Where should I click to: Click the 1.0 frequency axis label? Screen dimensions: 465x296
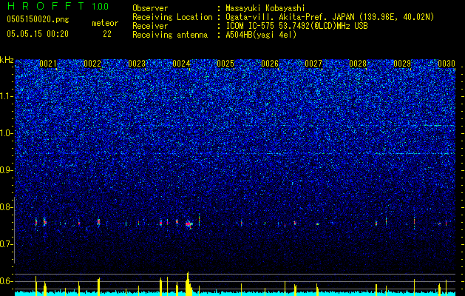(x=7, y=133)
